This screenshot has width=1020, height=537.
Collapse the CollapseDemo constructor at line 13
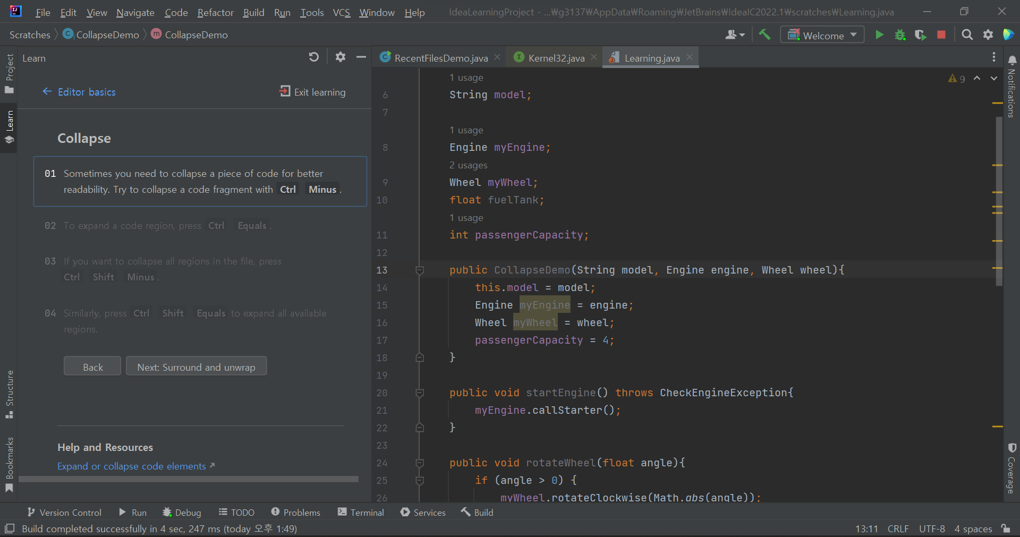(x=420, y=270)
